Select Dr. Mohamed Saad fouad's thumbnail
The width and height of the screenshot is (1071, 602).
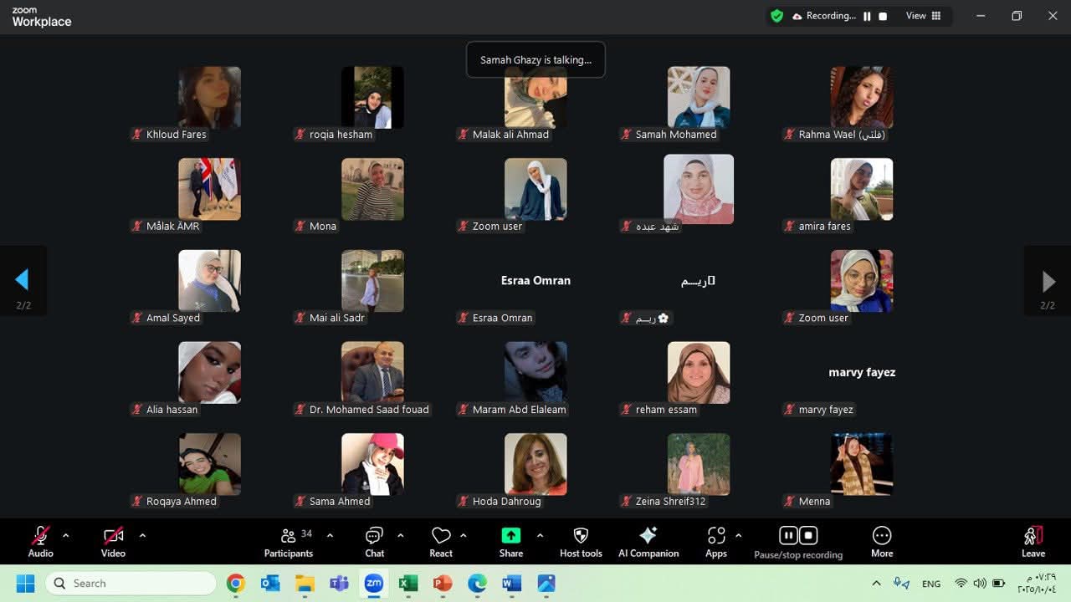tap(372, 372)
